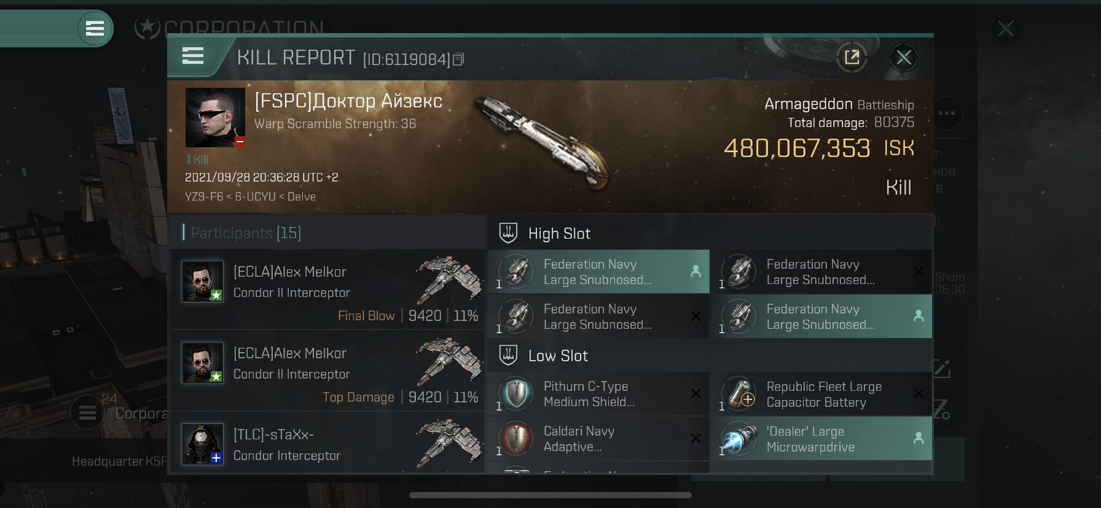Click the YZ9-F6 location link
The image size is (1101, 508).
[204, 197]
